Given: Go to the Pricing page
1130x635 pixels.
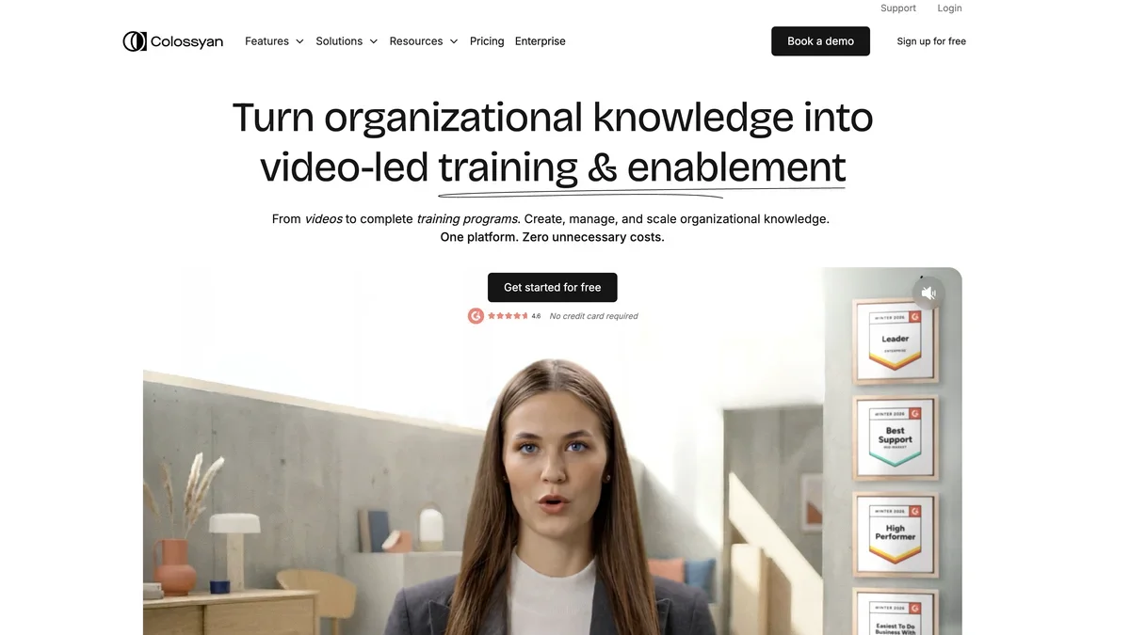Looking at the screenshot, I should [x=487, y=41].
